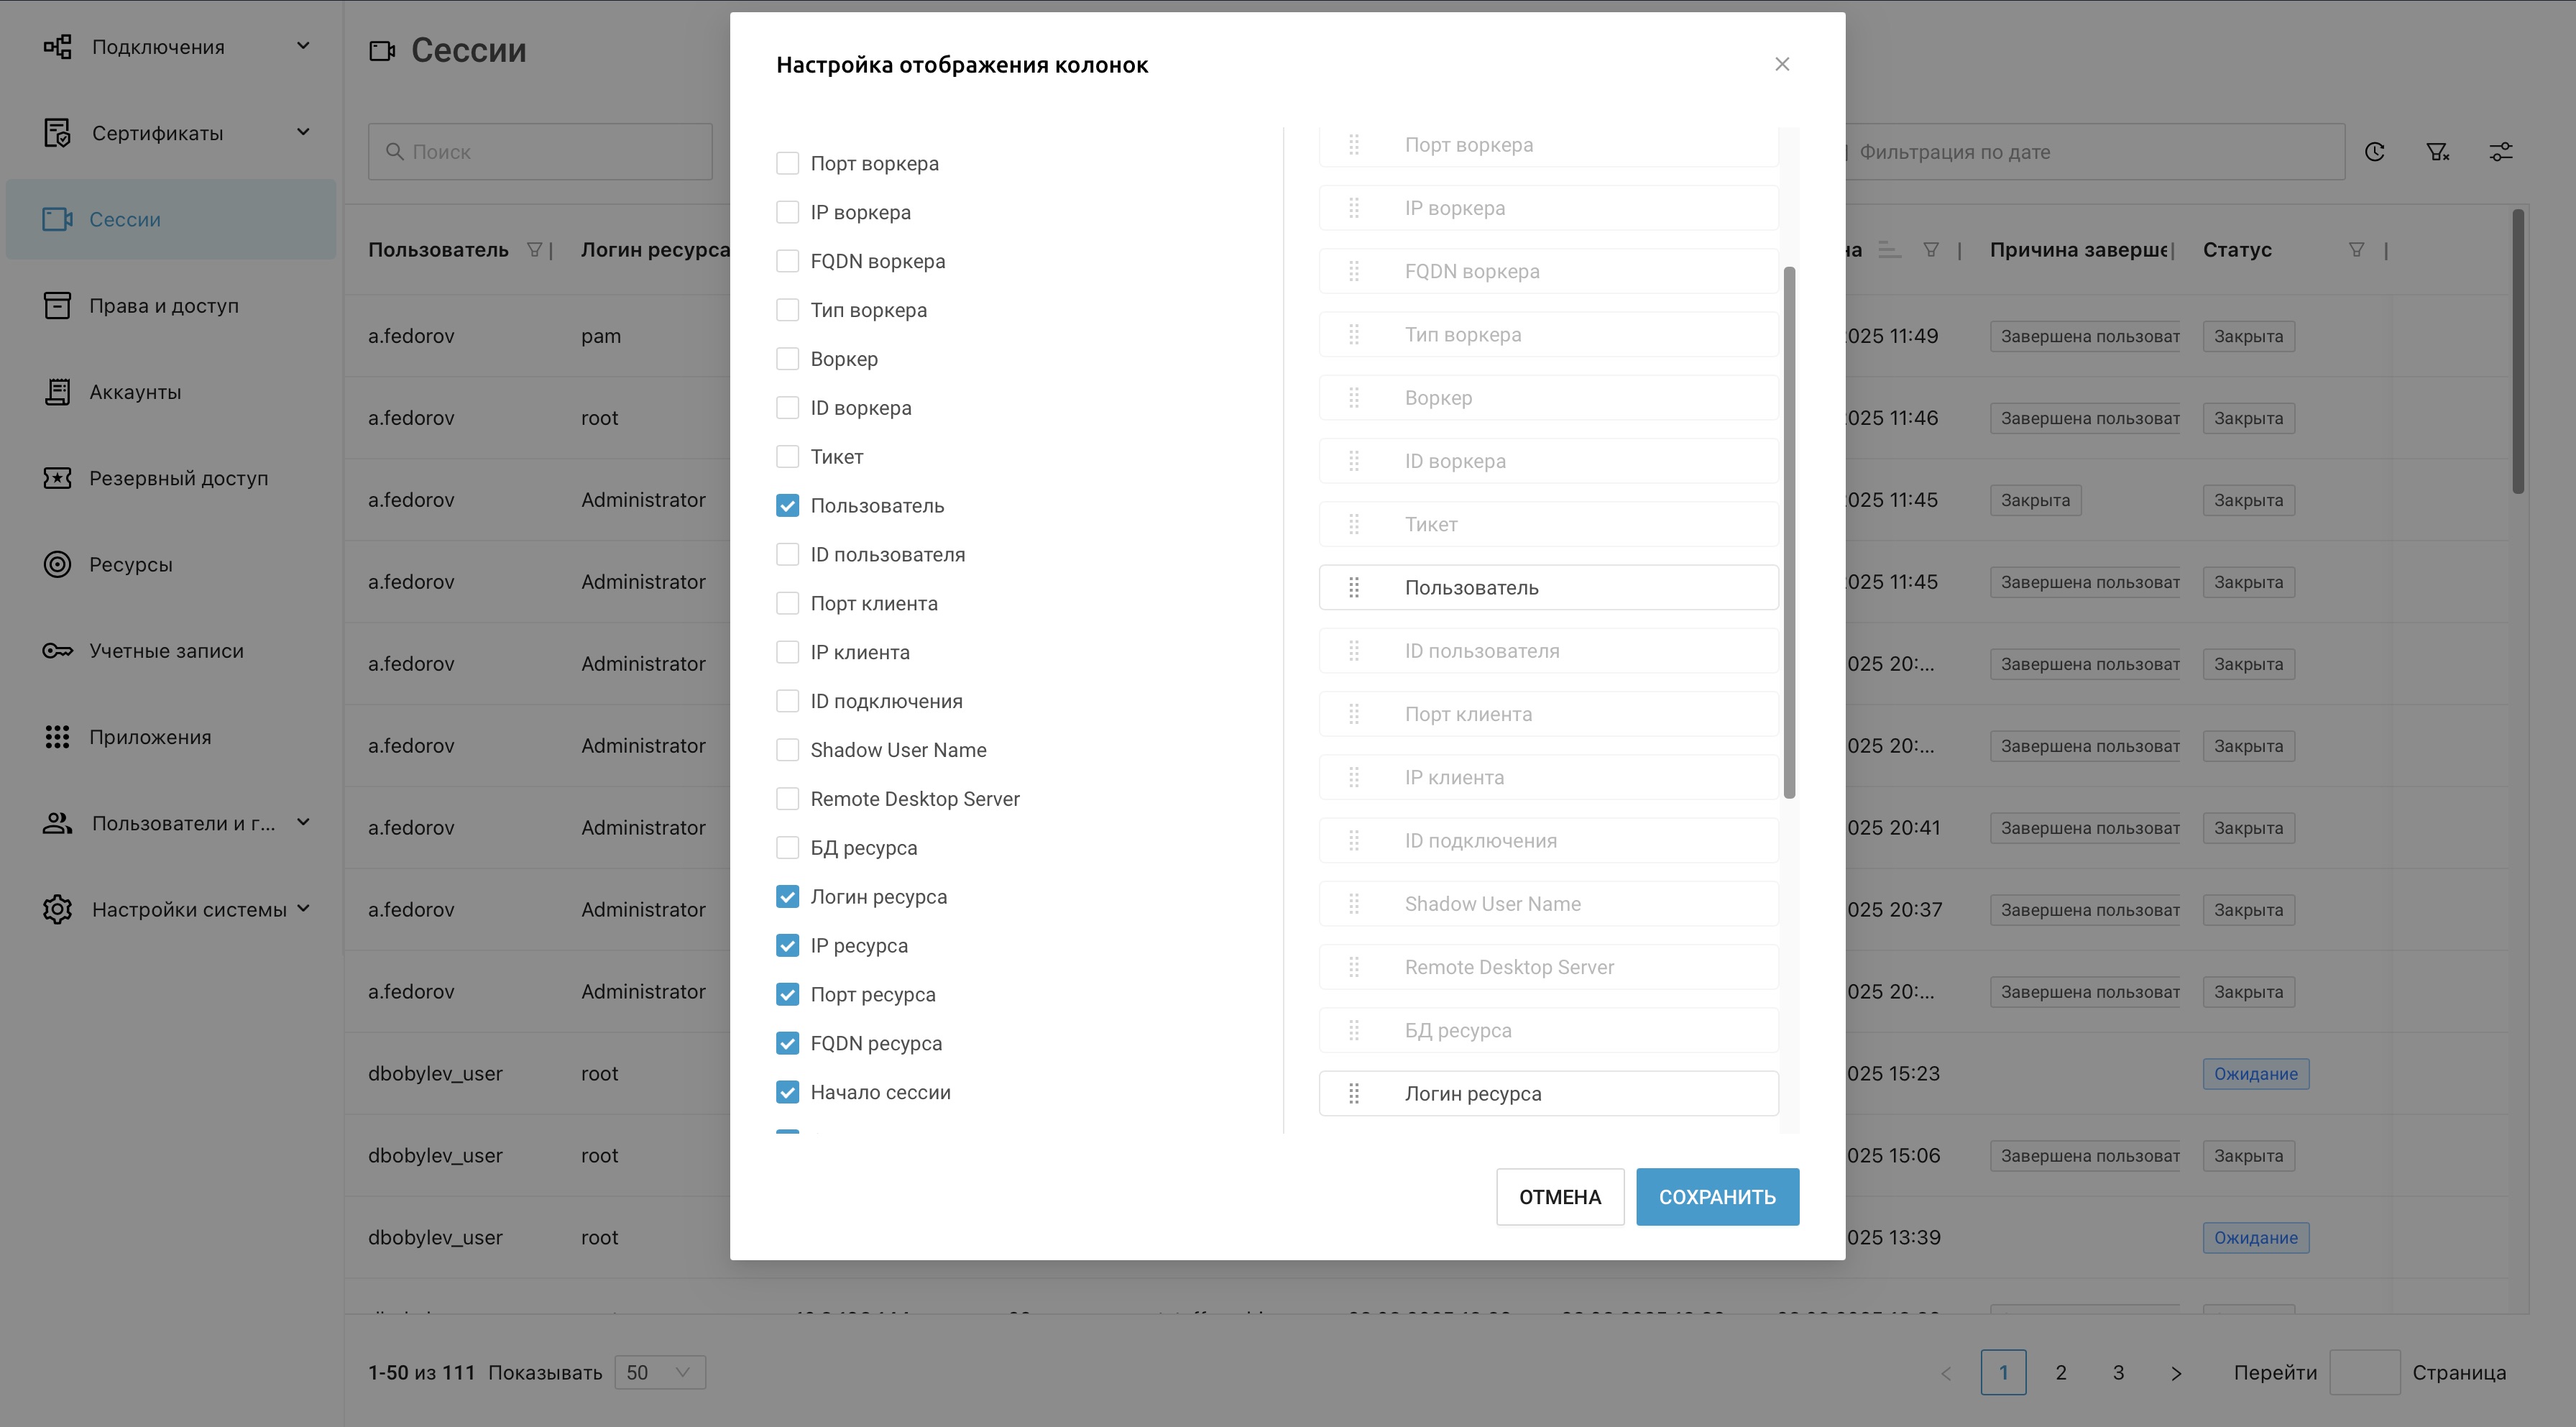
Task: Open the rows-per-page 50 dropdown
Action: [x=660, y=1372]
